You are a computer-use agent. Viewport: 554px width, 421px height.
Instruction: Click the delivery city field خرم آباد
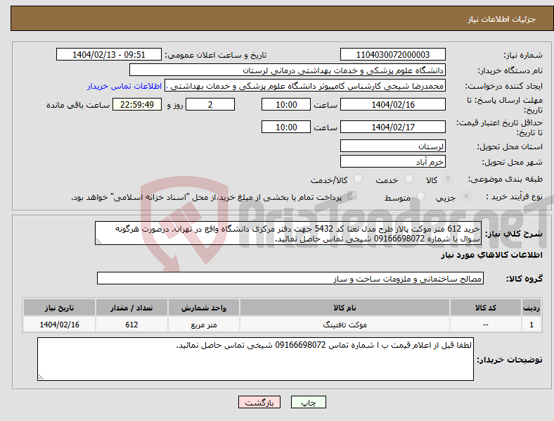click(x=392, y=161)
